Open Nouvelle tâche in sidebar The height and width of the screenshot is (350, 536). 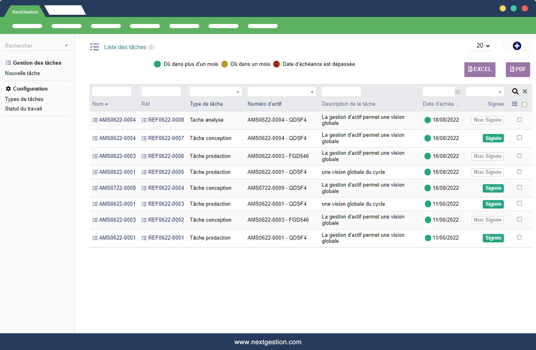tap(22, 73)
